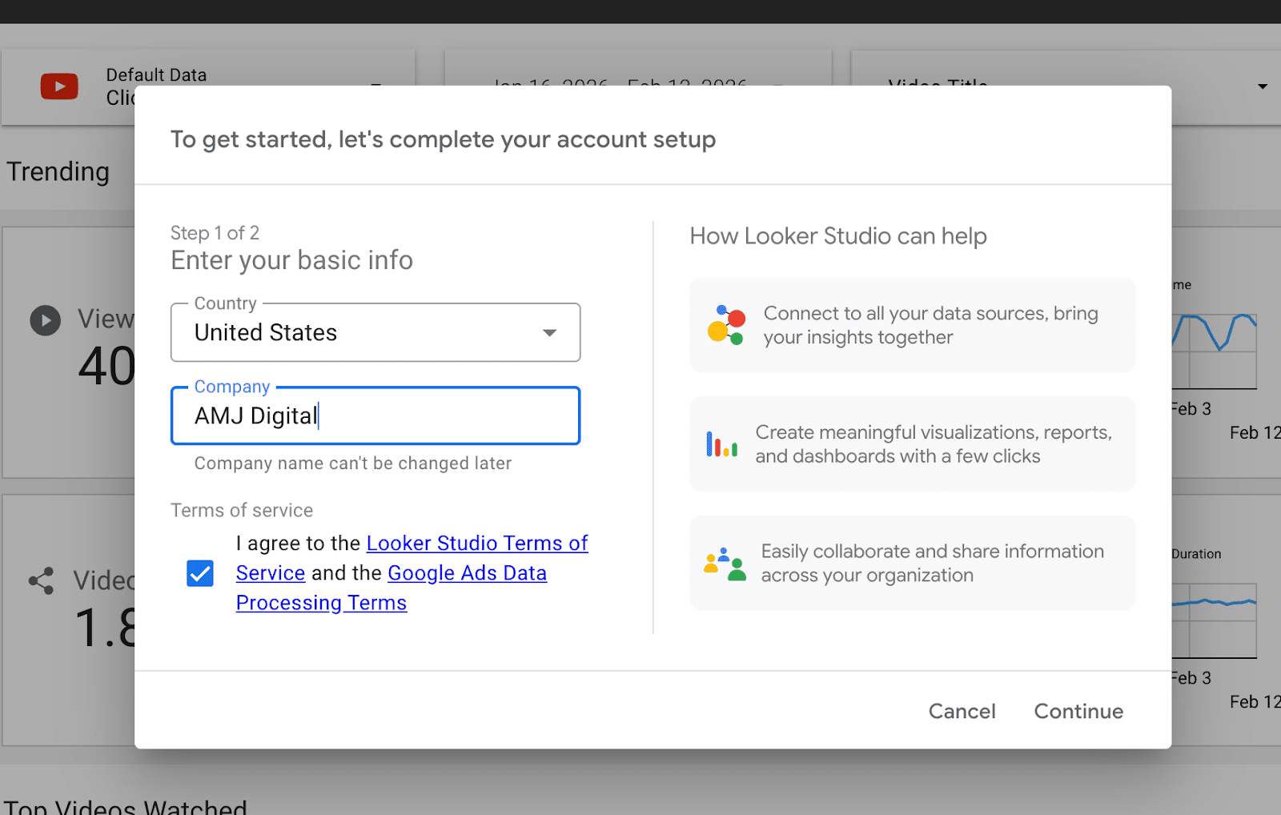Select 'Easily collaborate and share information' card

[913, 564]
